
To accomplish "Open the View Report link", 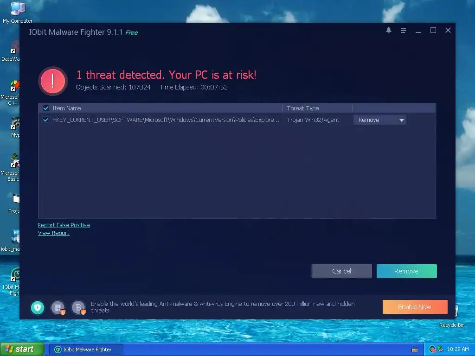I will 54,233.
